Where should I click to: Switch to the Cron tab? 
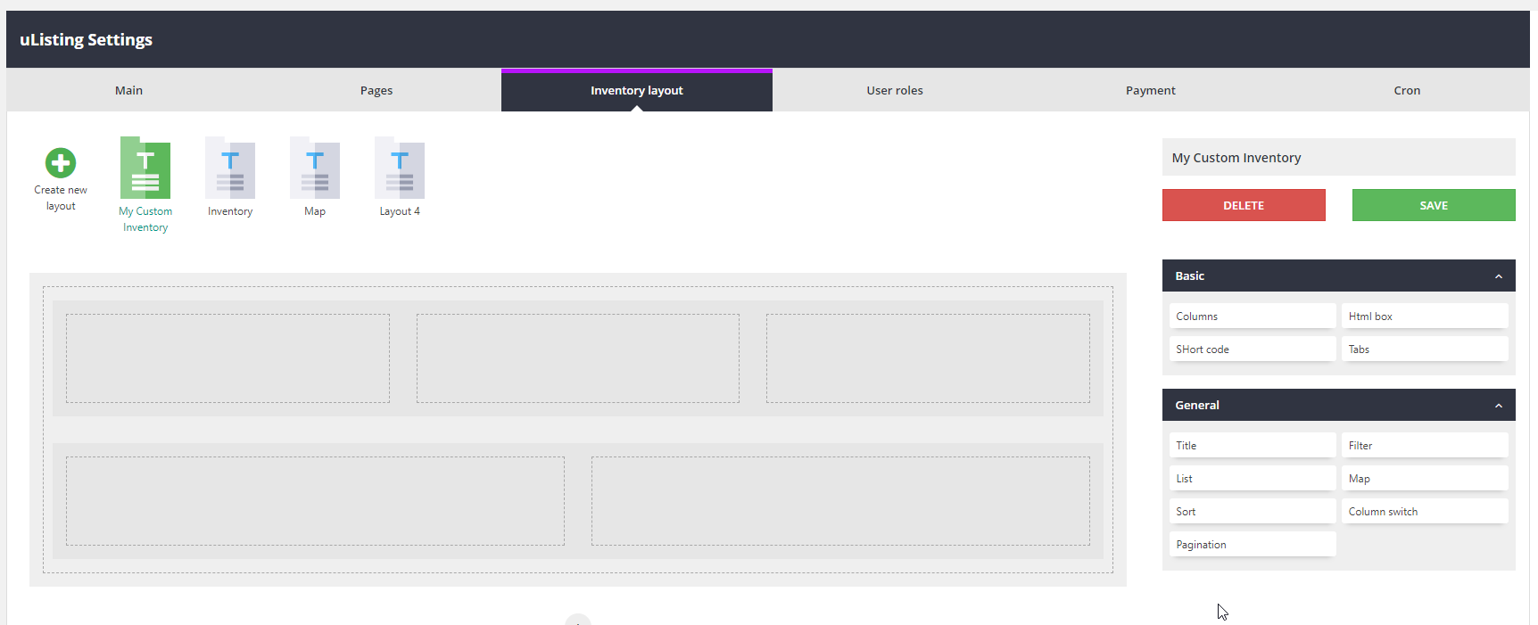pos(1407,90)
